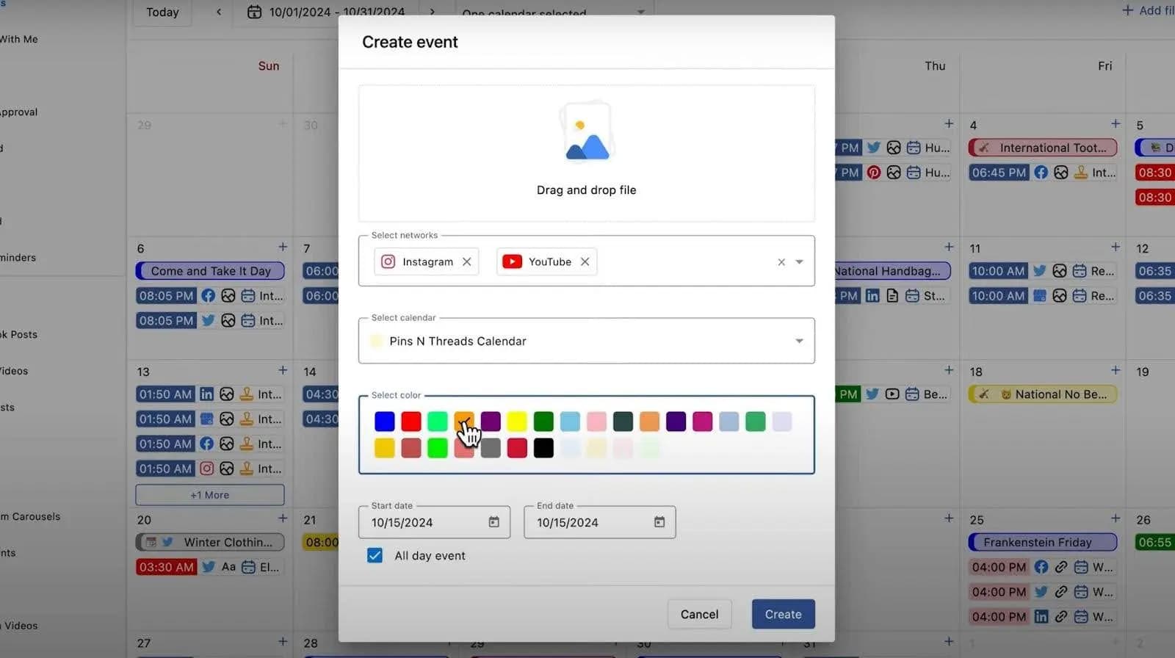Select the bright red color swatch in first row
1175x658 pixels.
coord(411,422)
